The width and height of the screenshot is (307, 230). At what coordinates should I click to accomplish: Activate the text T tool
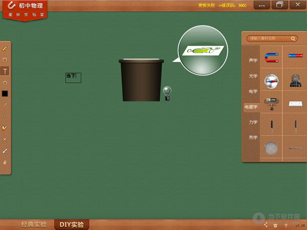click(5, 71)
